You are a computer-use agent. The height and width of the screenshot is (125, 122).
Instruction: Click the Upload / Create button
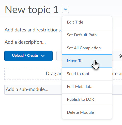[x=28, y=56]
